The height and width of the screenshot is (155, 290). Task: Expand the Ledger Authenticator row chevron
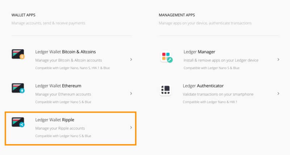click(278, 93)
